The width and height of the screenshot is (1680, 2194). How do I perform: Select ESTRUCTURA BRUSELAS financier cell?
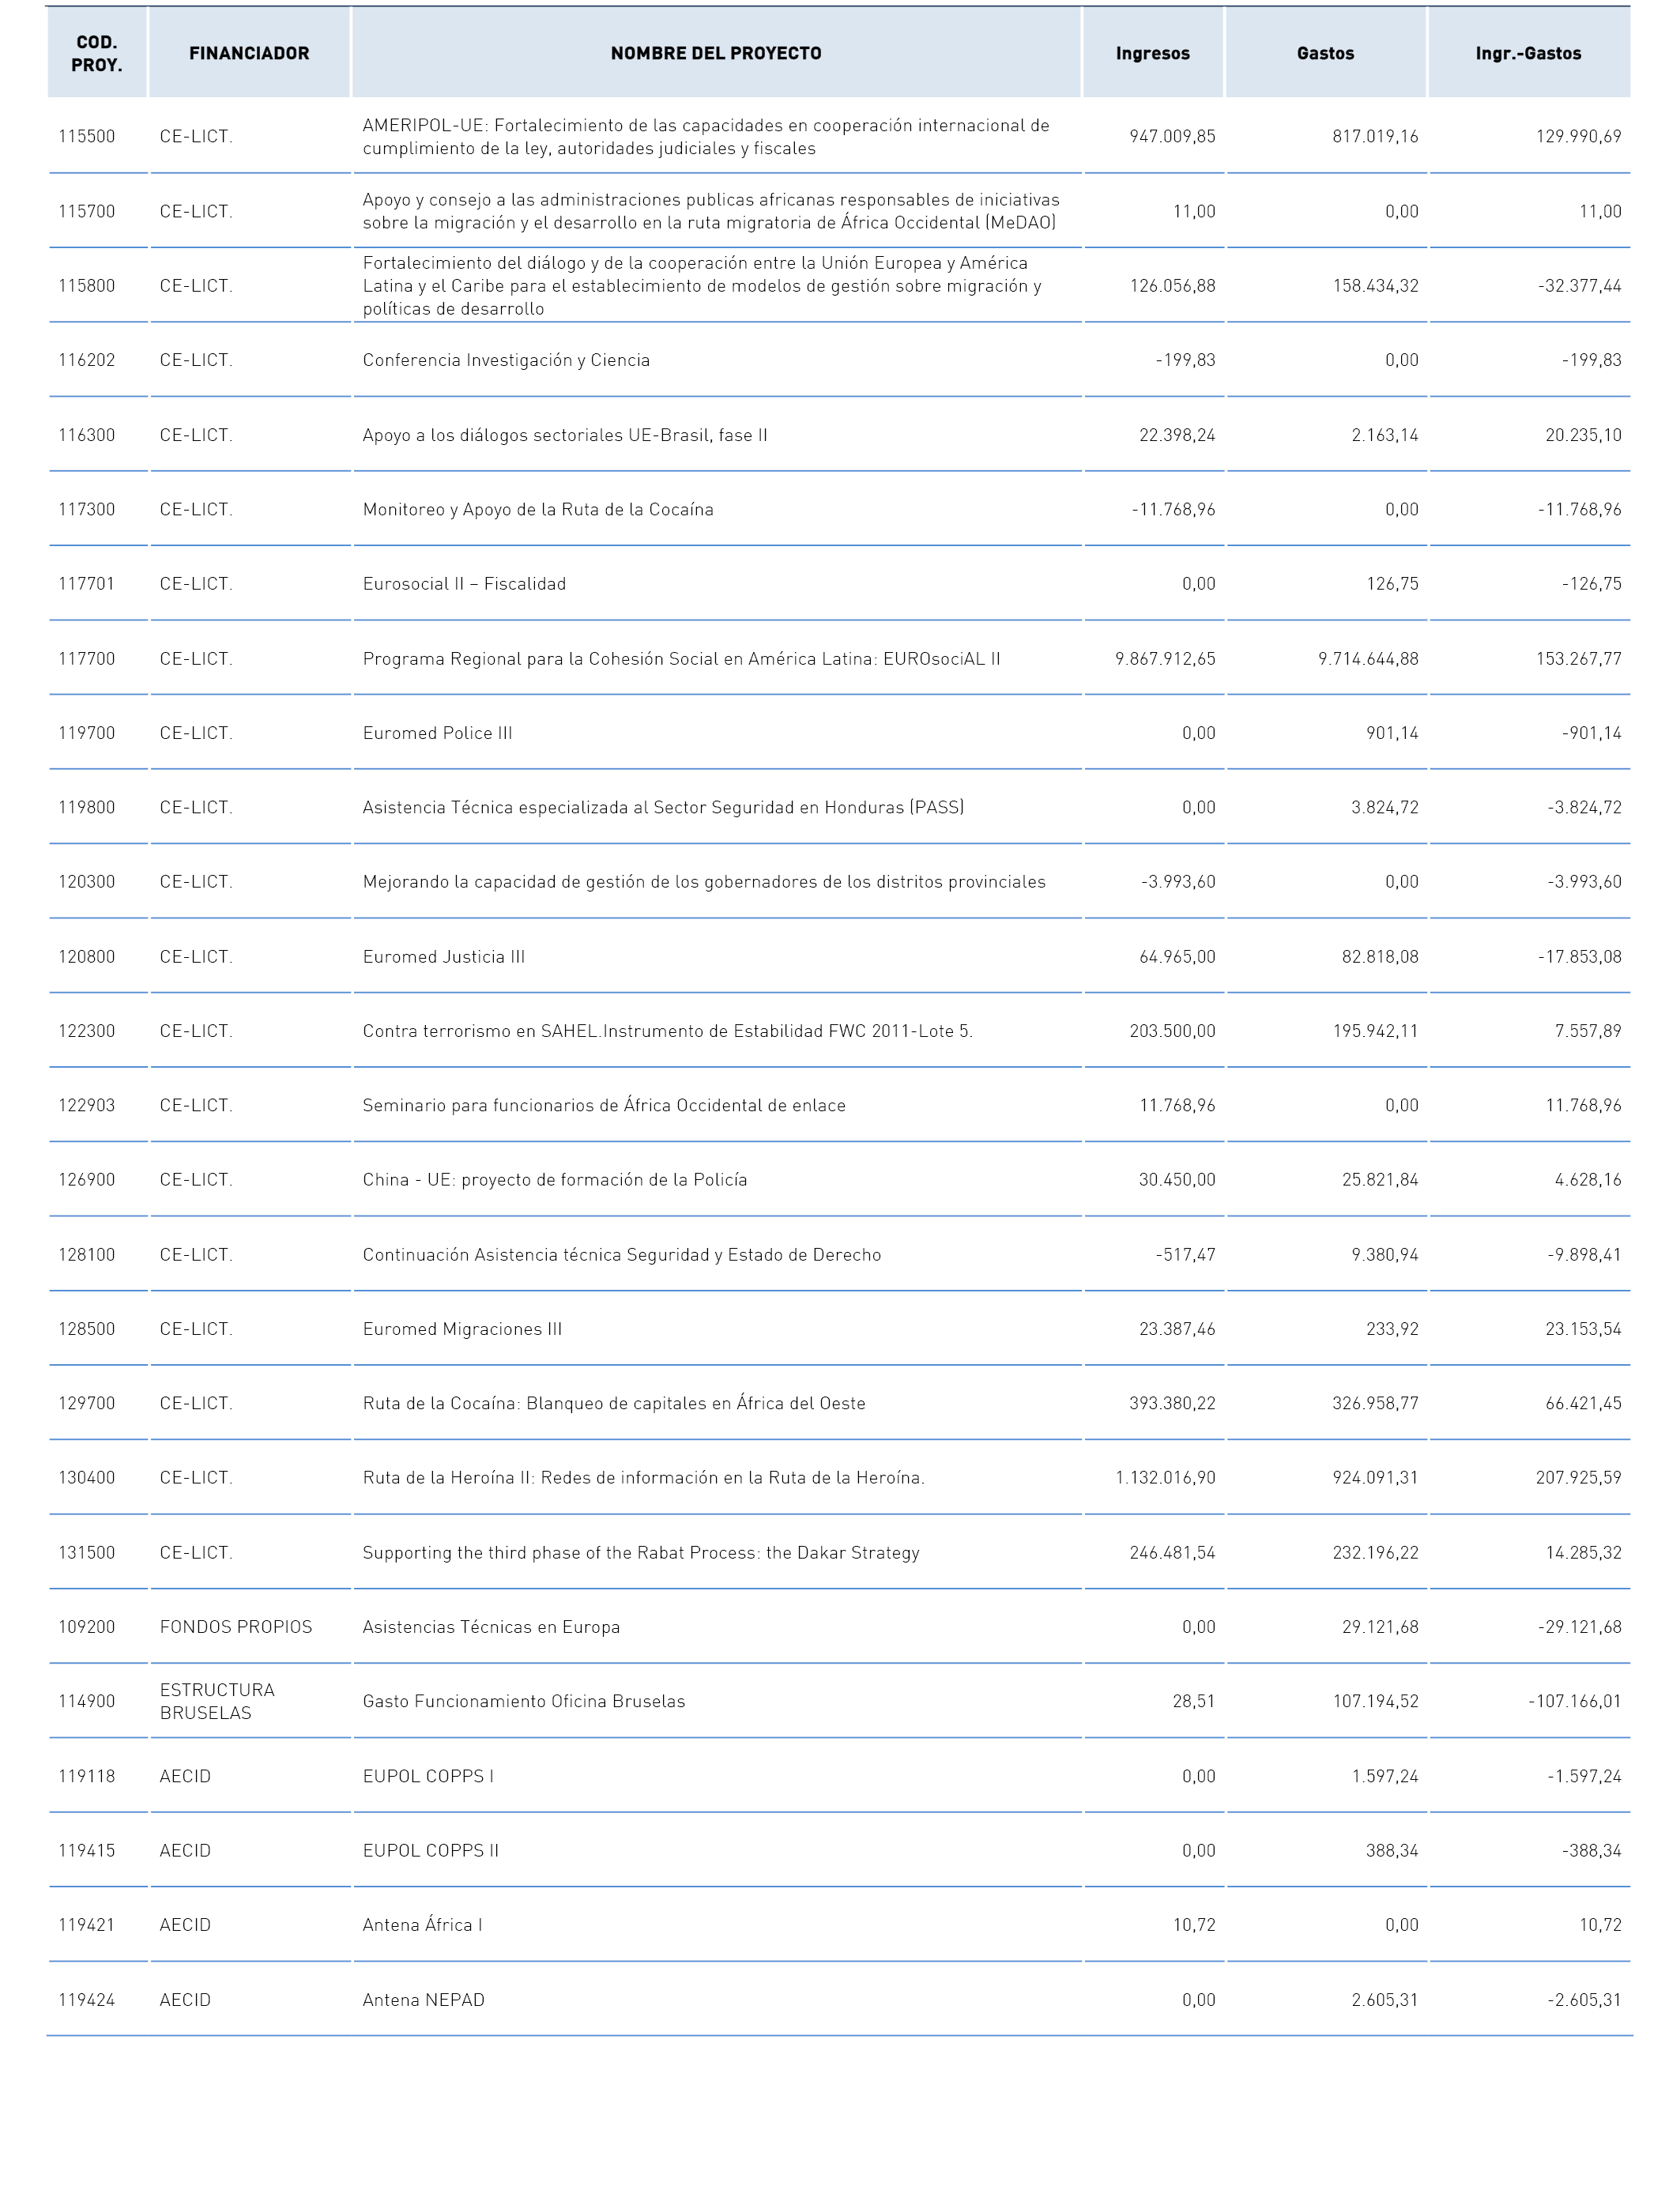pos(217,1701)
